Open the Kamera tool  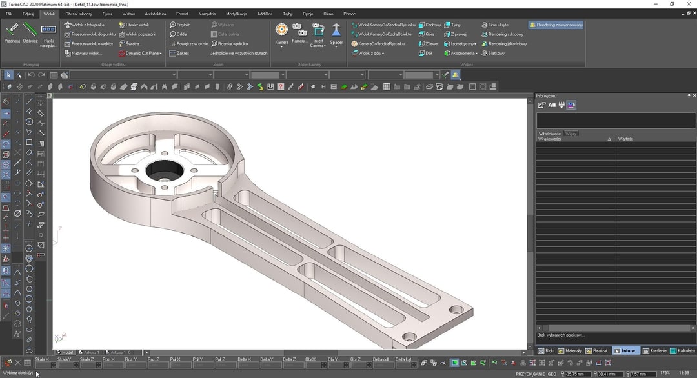[281, 31]
